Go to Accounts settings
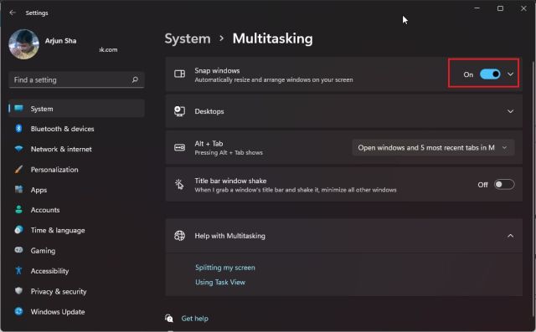The height and width of the screenshot is (332, 536). coord(76,210)
